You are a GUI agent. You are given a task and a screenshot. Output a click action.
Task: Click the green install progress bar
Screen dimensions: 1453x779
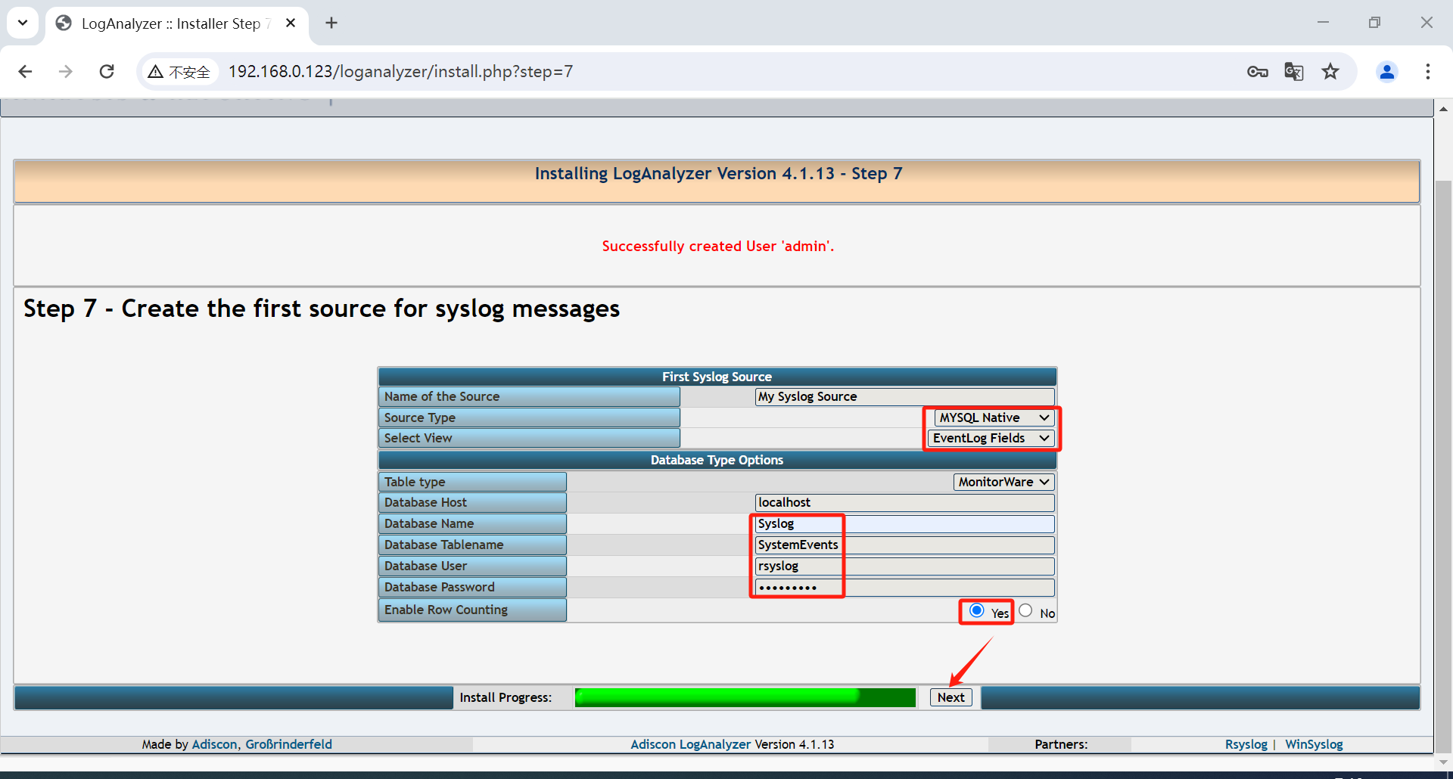coord(745,697)
